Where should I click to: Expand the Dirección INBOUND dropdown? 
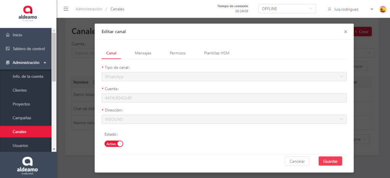[224, 119]
